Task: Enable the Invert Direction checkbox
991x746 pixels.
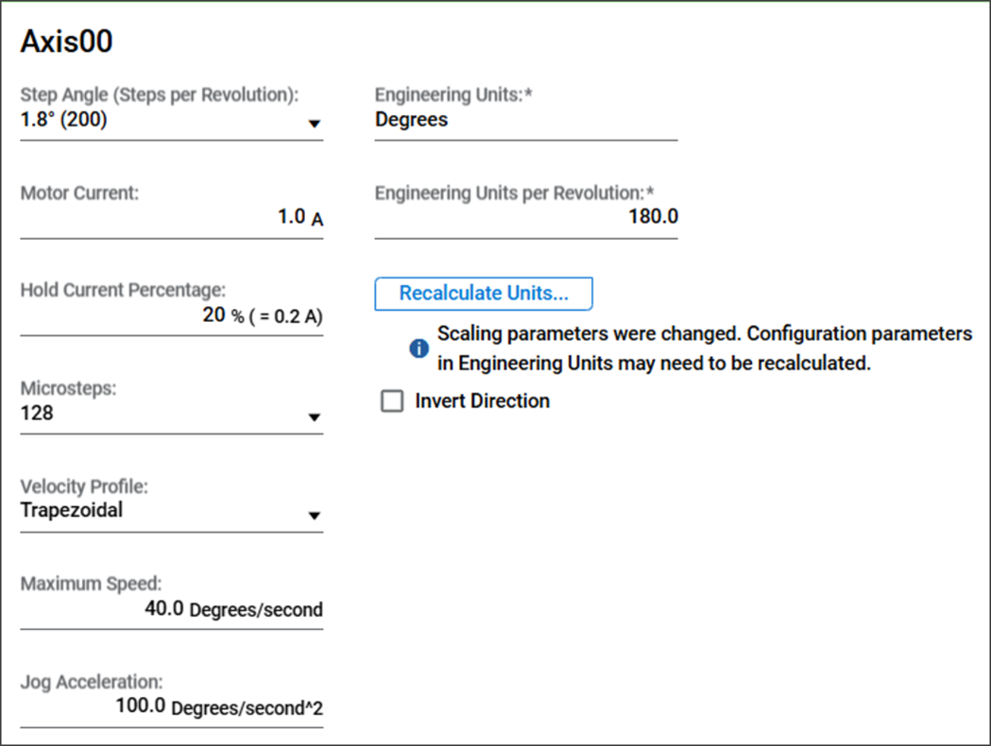Action: pos(392,401)
